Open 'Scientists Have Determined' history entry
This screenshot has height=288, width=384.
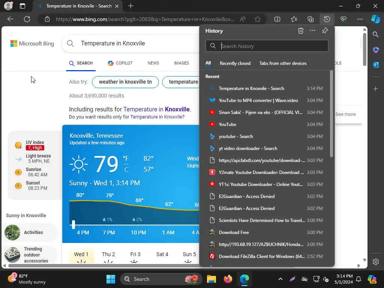(x=267, y=220)
